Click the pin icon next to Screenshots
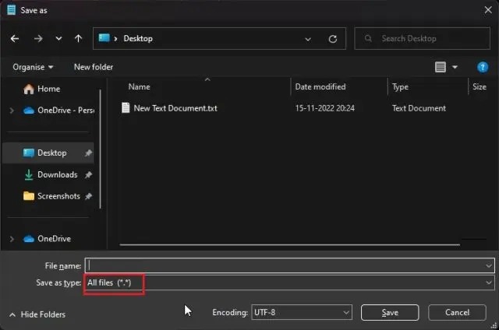This screenshot has height=330, width=499. coord(88,196)
